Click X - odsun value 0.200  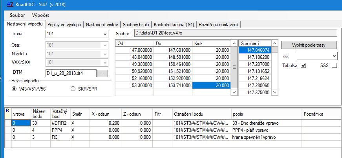point(105,123)
